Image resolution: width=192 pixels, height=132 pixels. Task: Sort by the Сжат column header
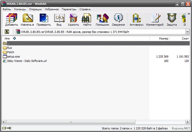pos(180,38)
